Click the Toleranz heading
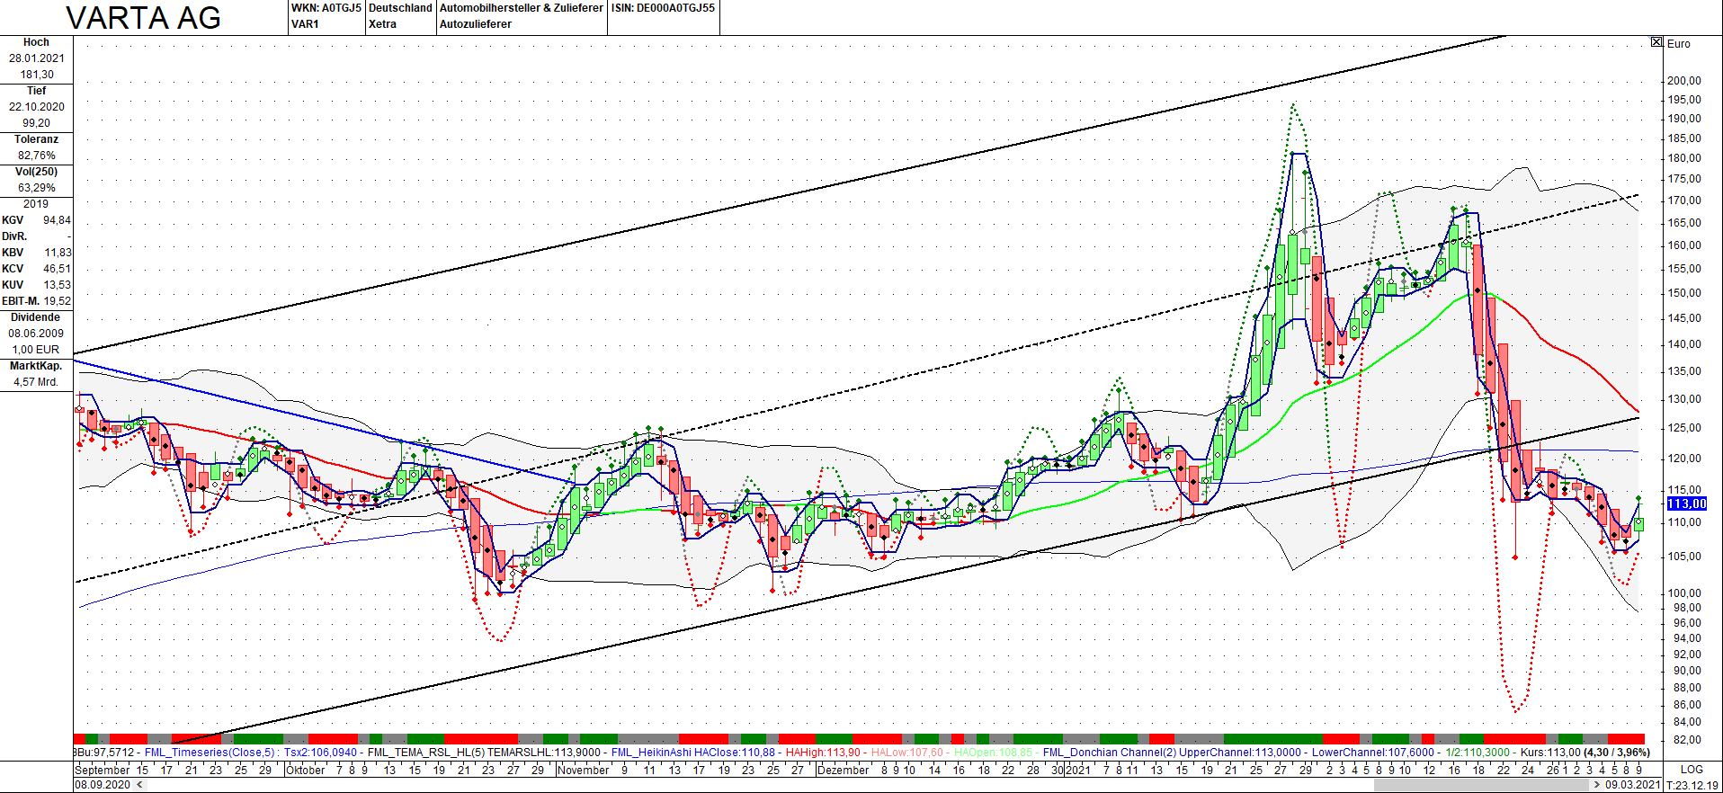Viewport: 1723px width, 793px height. (x=36, y=139)
